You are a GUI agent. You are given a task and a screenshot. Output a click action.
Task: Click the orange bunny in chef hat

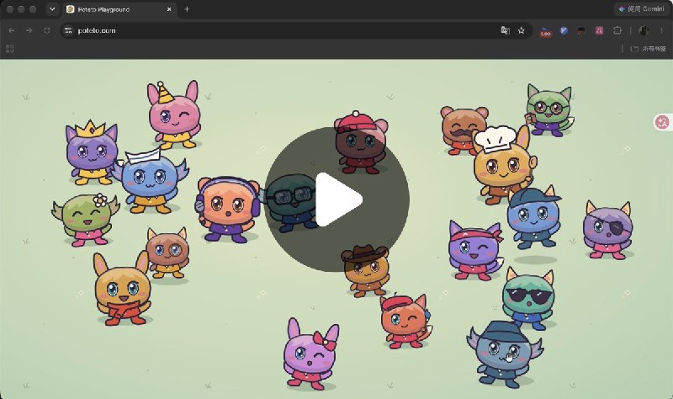click(x=504, y=165)
